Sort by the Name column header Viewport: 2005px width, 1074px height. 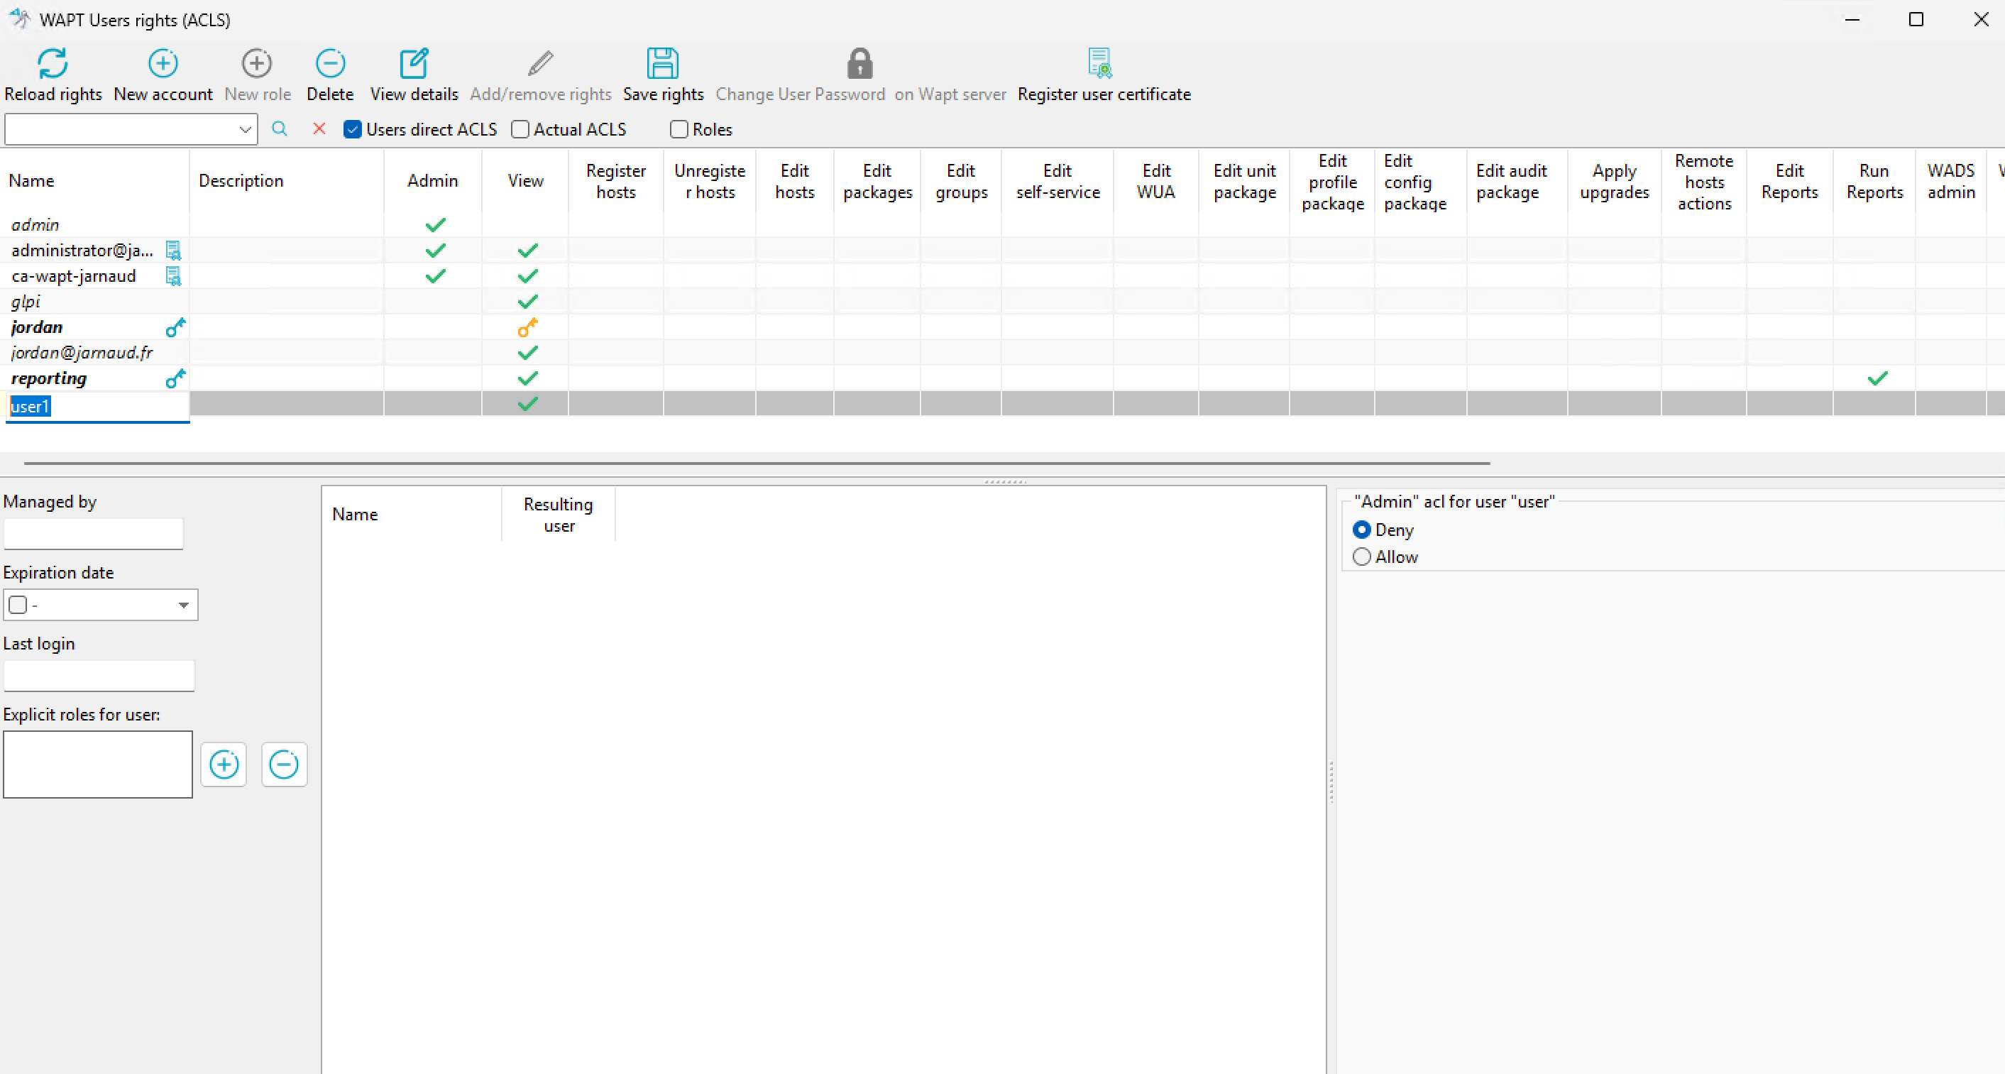[x=95, y=181]
